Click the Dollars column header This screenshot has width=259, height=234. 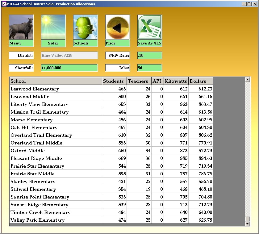click(201, 81)
